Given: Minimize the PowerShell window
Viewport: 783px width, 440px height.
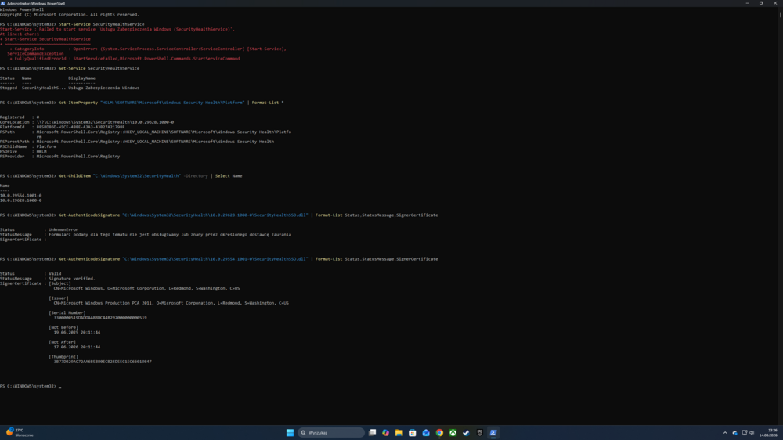Looking at the screenshot, I should tap(747, 3).
